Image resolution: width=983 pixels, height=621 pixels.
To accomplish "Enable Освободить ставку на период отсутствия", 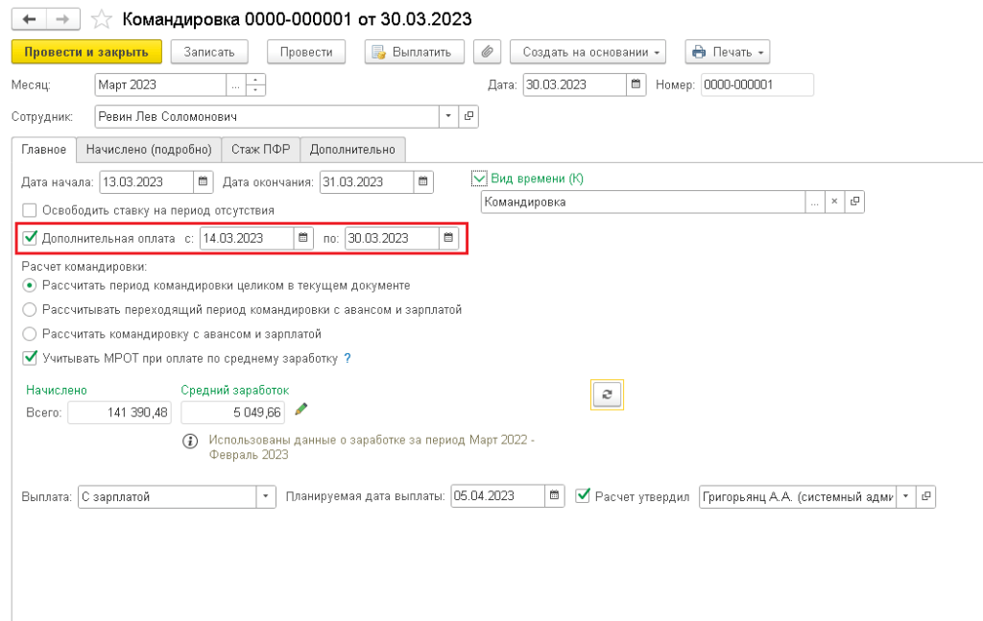I will coord(30,210).
